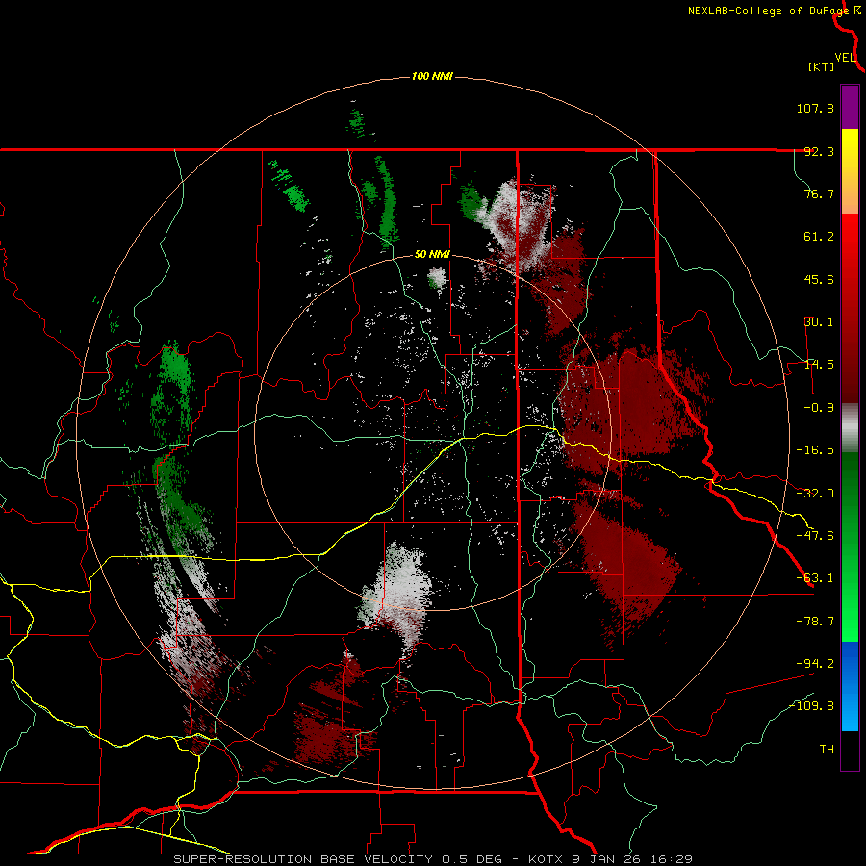Select the -32.0 scale value
This screenshot has width=866, height=866.
click(815, 494)
